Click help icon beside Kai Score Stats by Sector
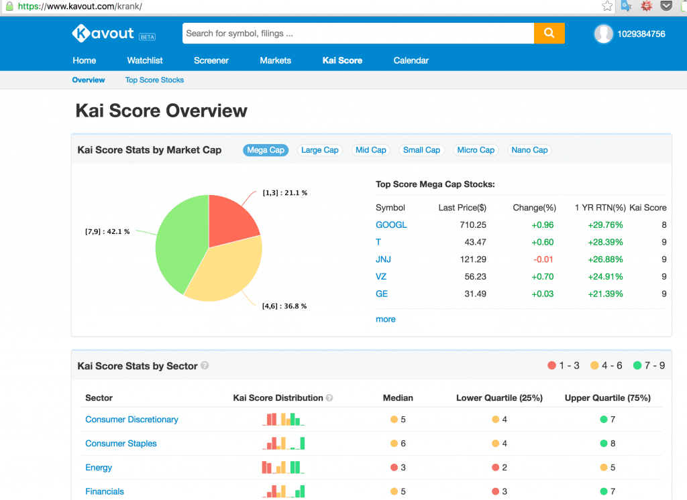This screenshot has height=500, width=687. click(205, 366)
